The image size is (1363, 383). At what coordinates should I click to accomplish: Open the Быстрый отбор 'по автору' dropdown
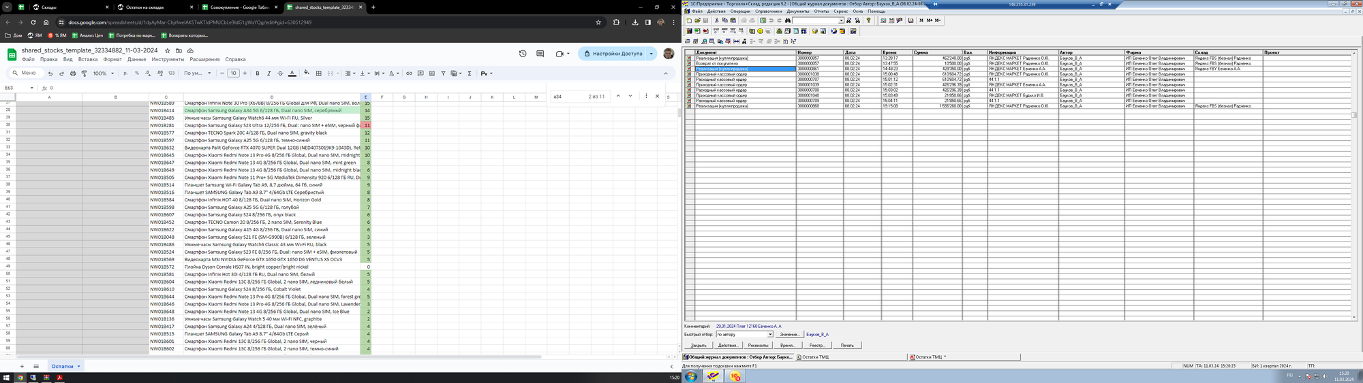click(770, 335)
